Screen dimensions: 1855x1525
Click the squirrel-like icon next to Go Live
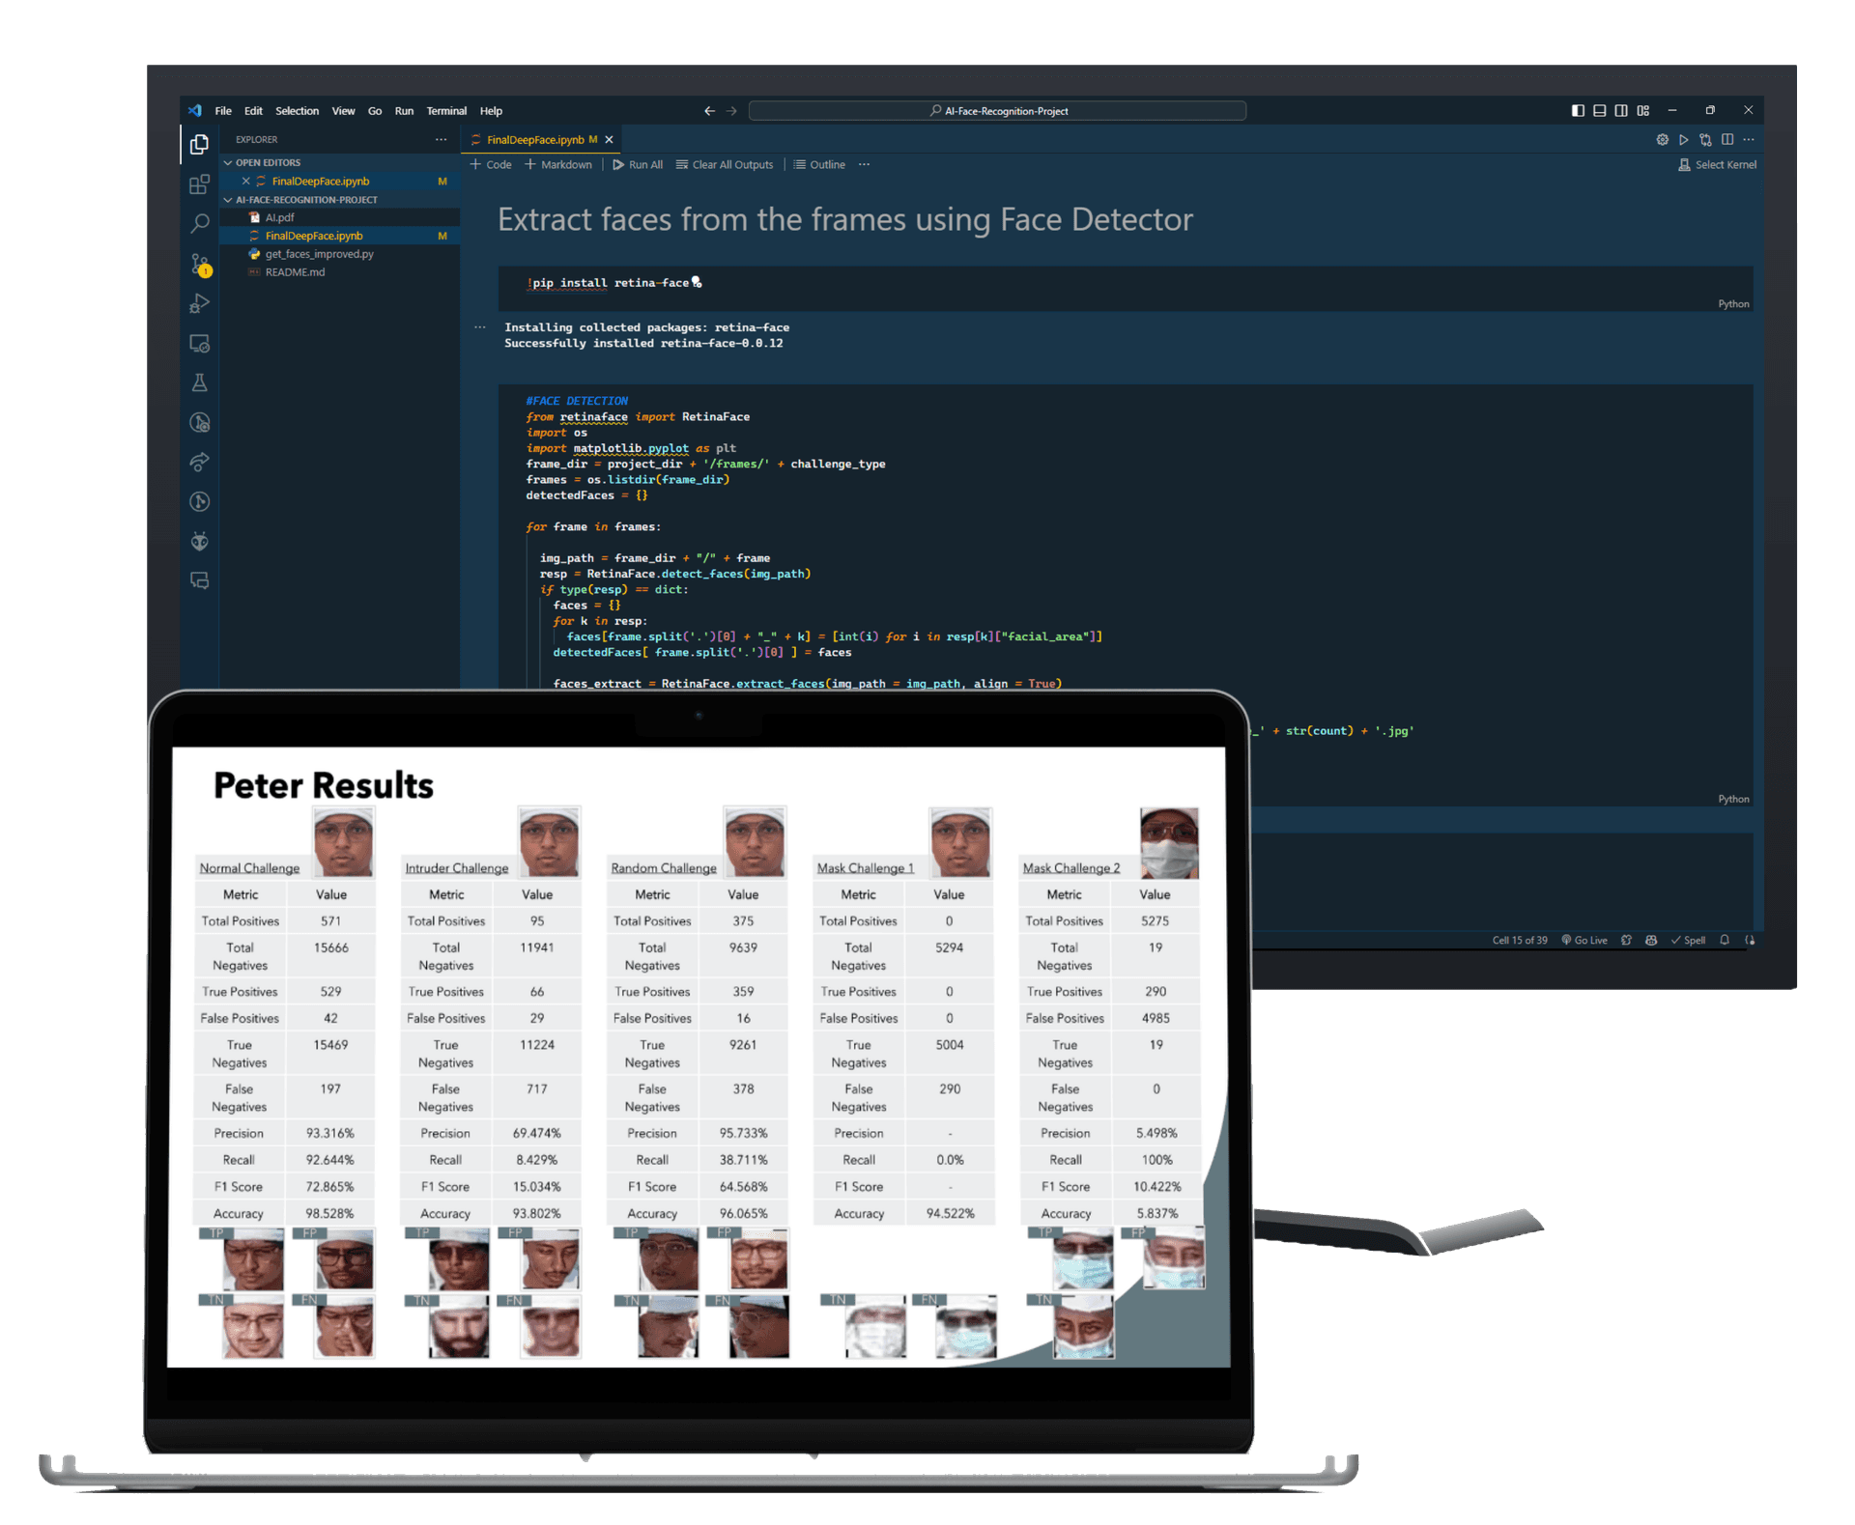[1626, 940]
